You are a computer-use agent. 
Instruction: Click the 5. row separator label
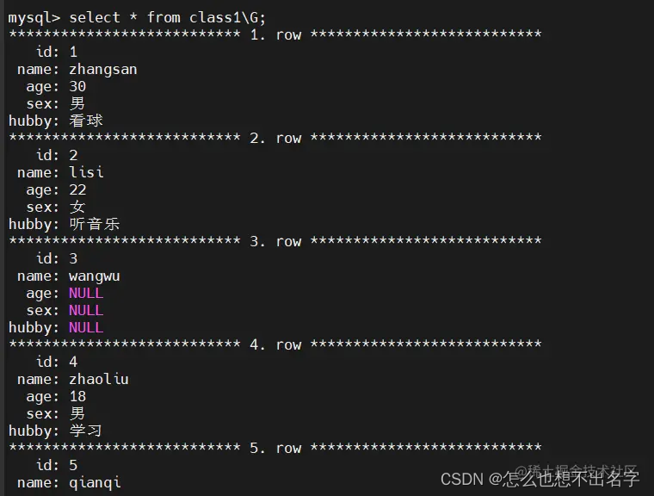pos(275,448)
